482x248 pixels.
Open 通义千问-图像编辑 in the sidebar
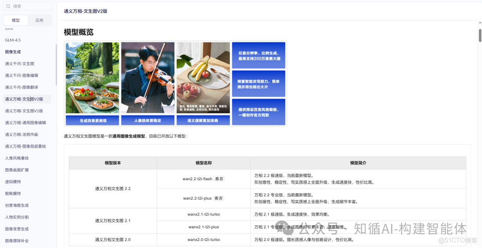pyautogui.click(x=21, y=75)
